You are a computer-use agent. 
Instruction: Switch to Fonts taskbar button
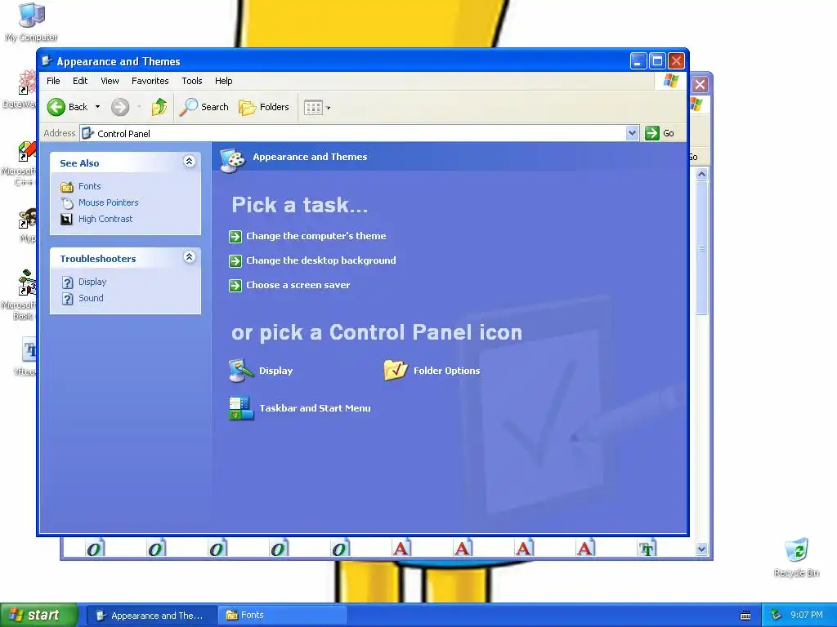pos(282,616)
